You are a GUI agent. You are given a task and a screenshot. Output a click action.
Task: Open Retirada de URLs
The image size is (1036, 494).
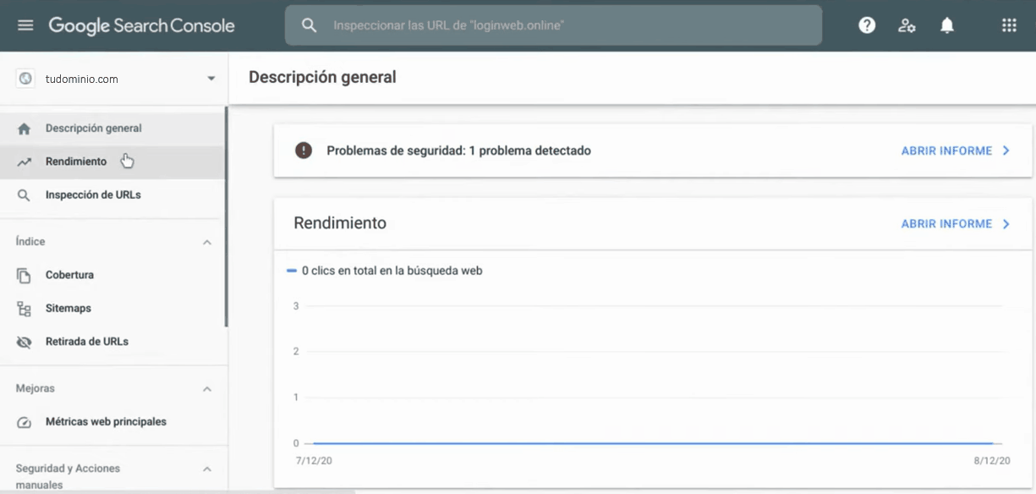click(x=112, y=342)
